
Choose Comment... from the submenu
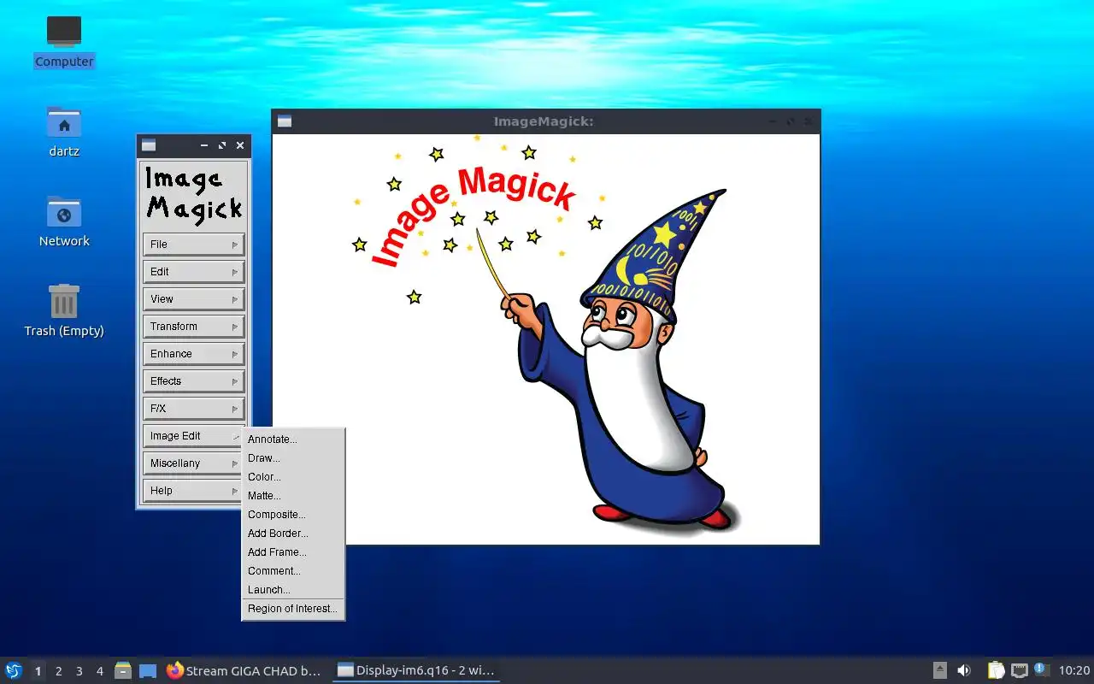tap(293, 571)
